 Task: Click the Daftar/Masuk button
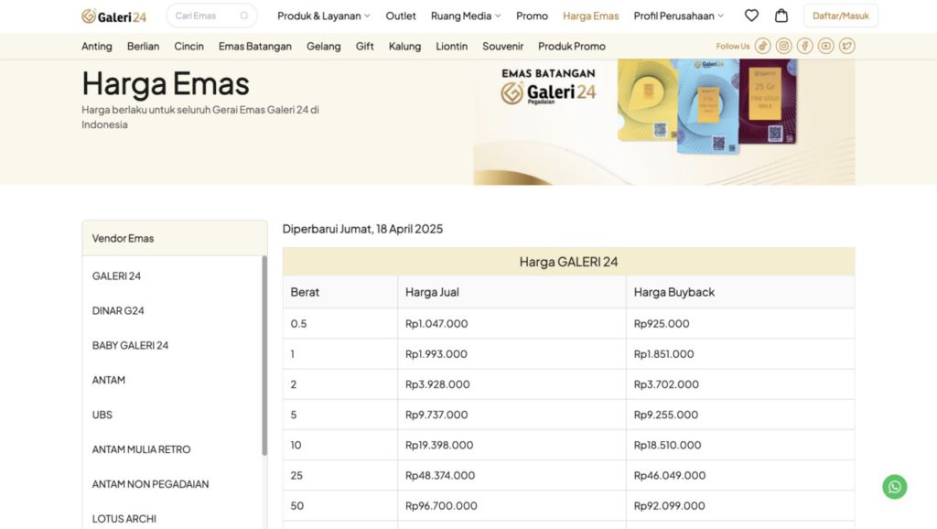[x=840, y=16]
